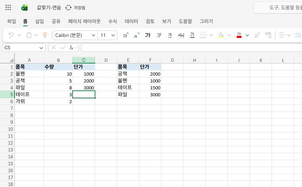Click the text alignment icon
302x187 pixels.
[282, 35]
